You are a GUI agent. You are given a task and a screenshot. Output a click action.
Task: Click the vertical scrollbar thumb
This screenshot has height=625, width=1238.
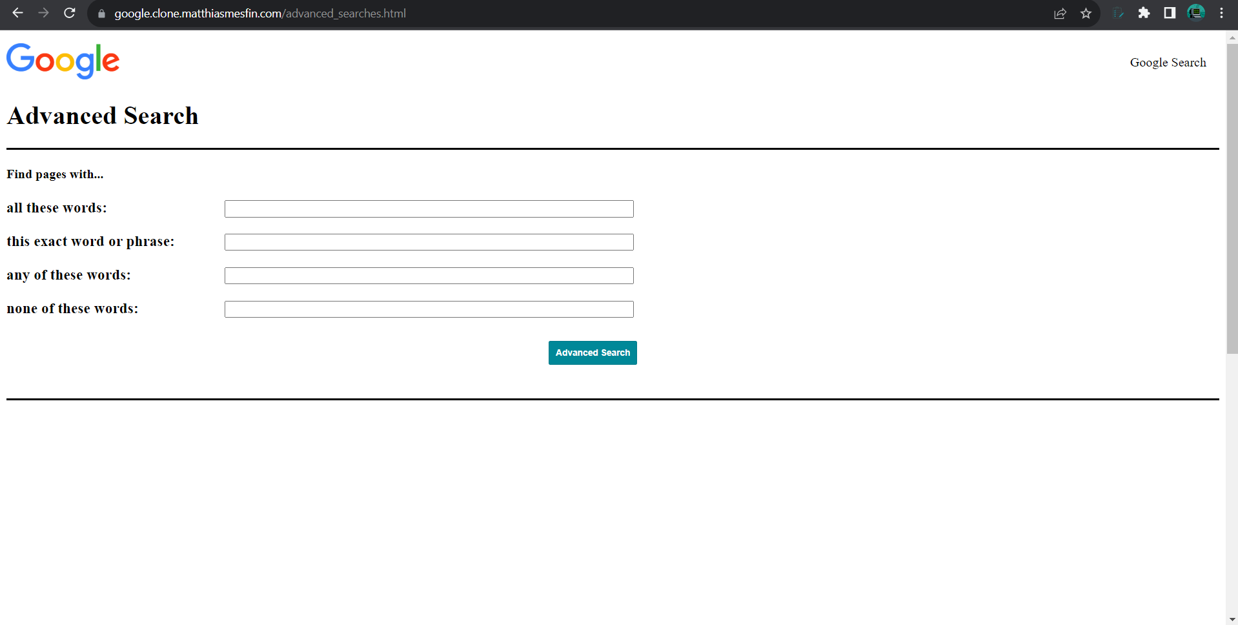click(1232, 199)
